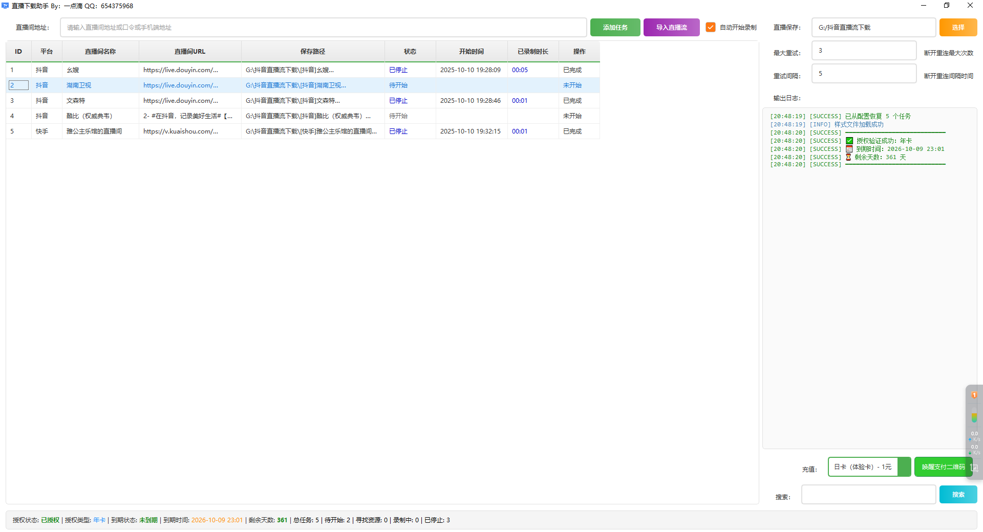Click the orange 选择 folder button
The width and height of the screenshot is (983, 532).
[x=958, y=27]
